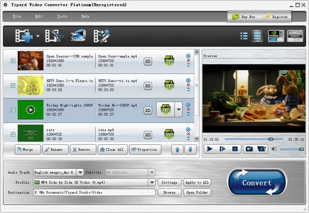Screen dimensions: 309x213
Task: Open gear settings for Open.Season row
Action: coord(188,56)
